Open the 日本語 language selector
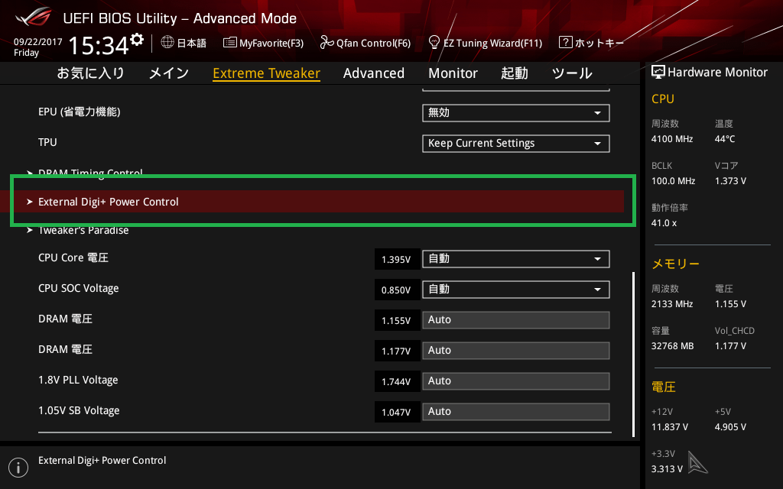Screen dimensions: 783x489 [x=184, y=43]
